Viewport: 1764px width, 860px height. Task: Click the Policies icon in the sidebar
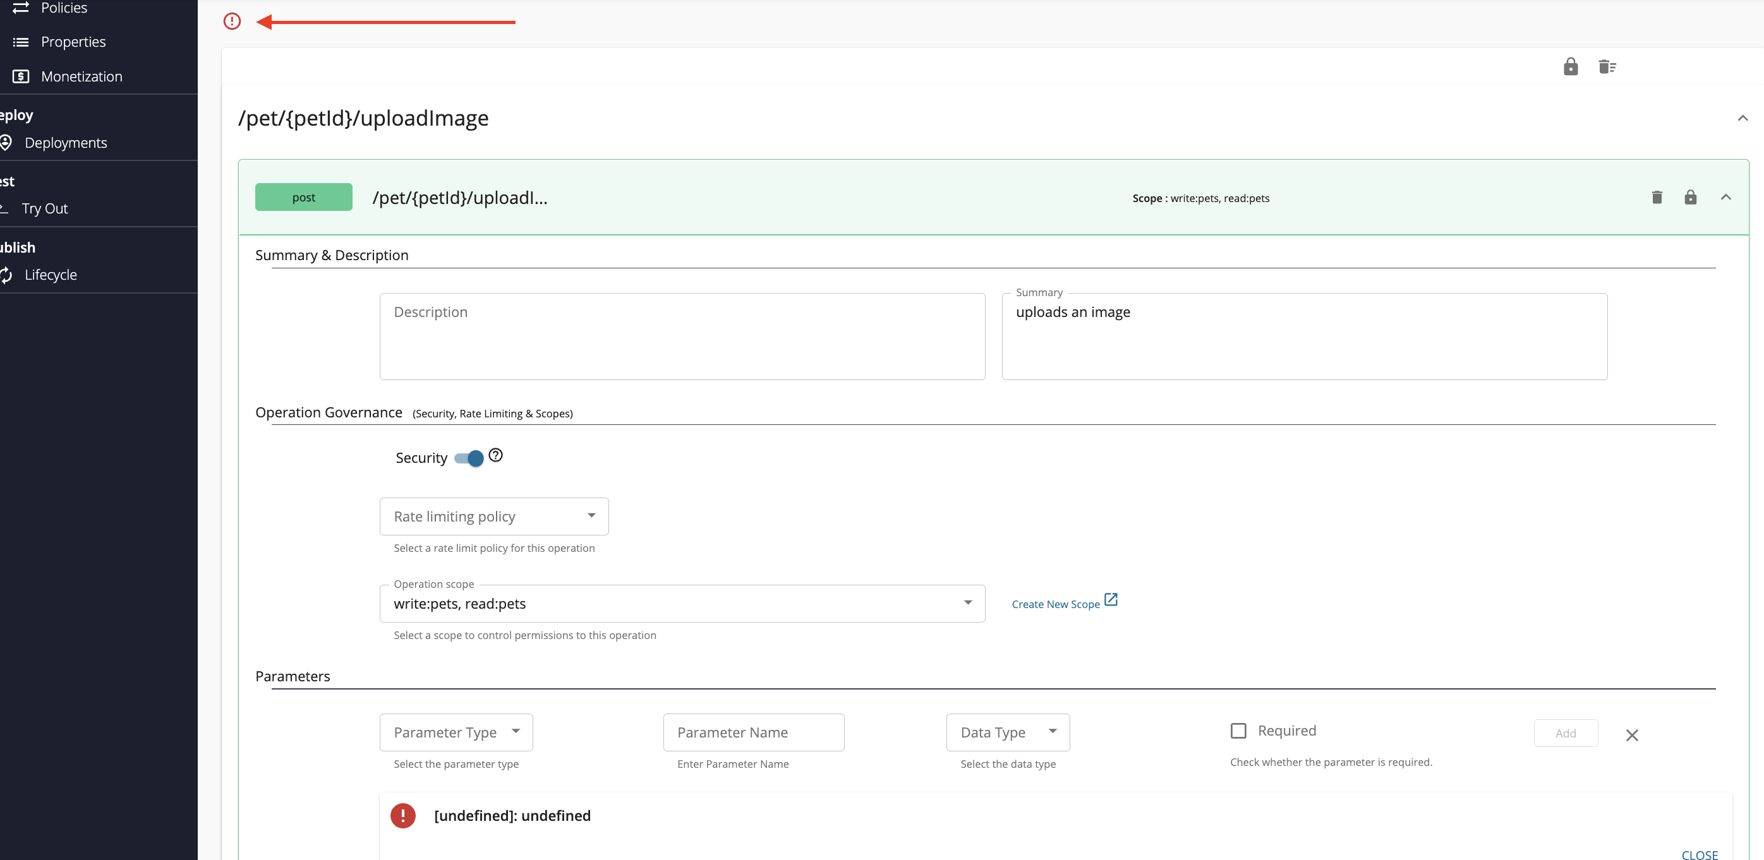[21, 7]
